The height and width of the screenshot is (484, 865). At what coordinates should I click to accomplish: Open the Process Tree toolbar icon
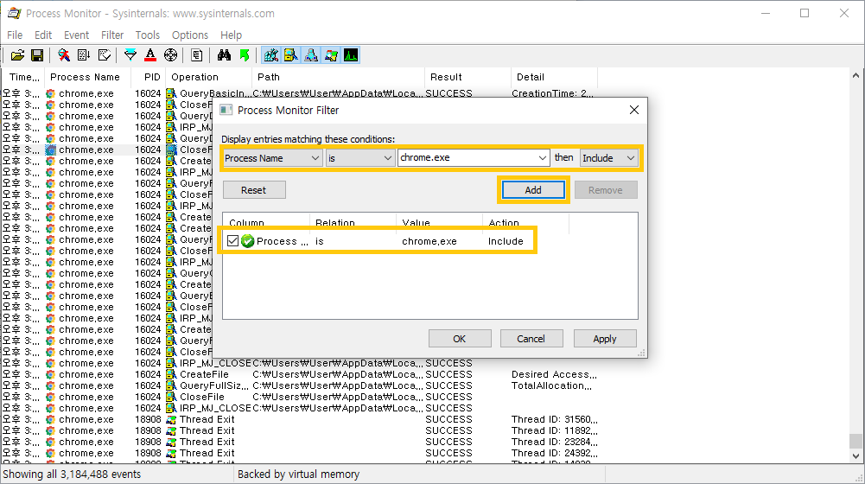tap(197, 55)
